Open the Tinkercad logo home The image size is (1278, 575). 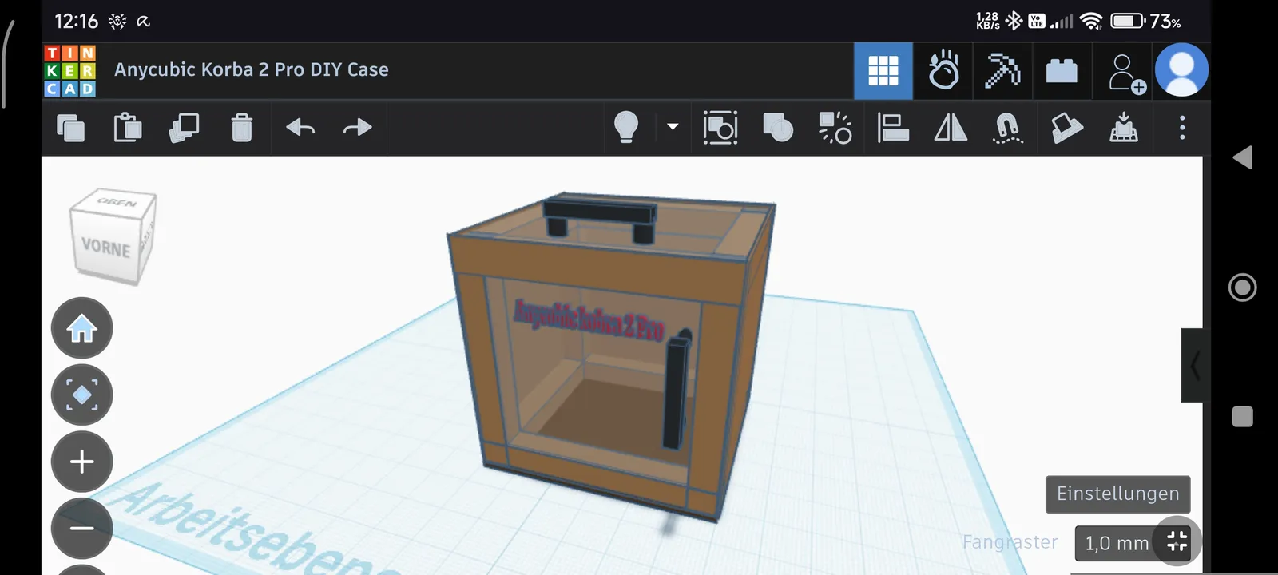click(70, 71)
